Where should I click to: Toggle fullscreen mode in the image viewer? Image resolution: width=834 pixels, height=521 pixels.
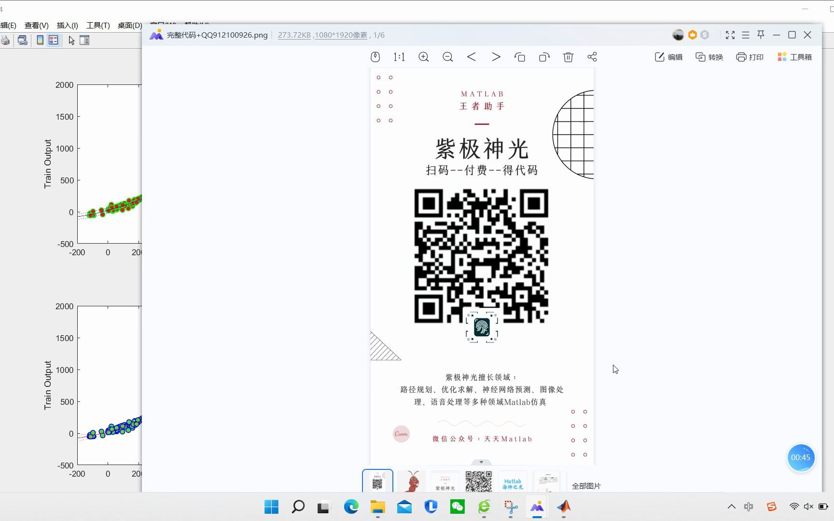point(730,35)
